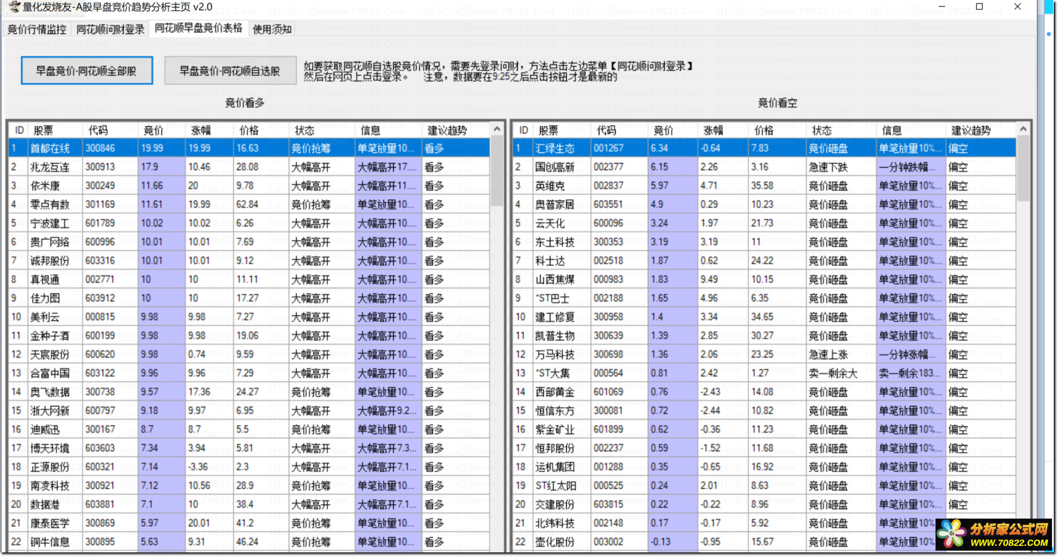Click stock name 奥普家居
Image resolution: width=1059 pixels, height=557 pixels.
click(555, 204)
